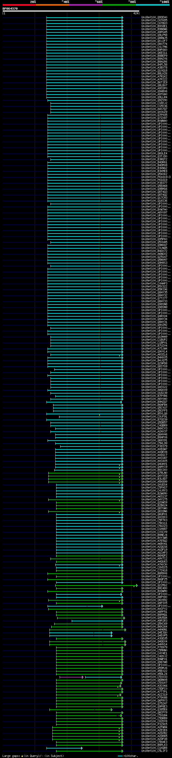Select hit UniRef100_P32915
The image size is (172, 758).
(x=154, y=724)
